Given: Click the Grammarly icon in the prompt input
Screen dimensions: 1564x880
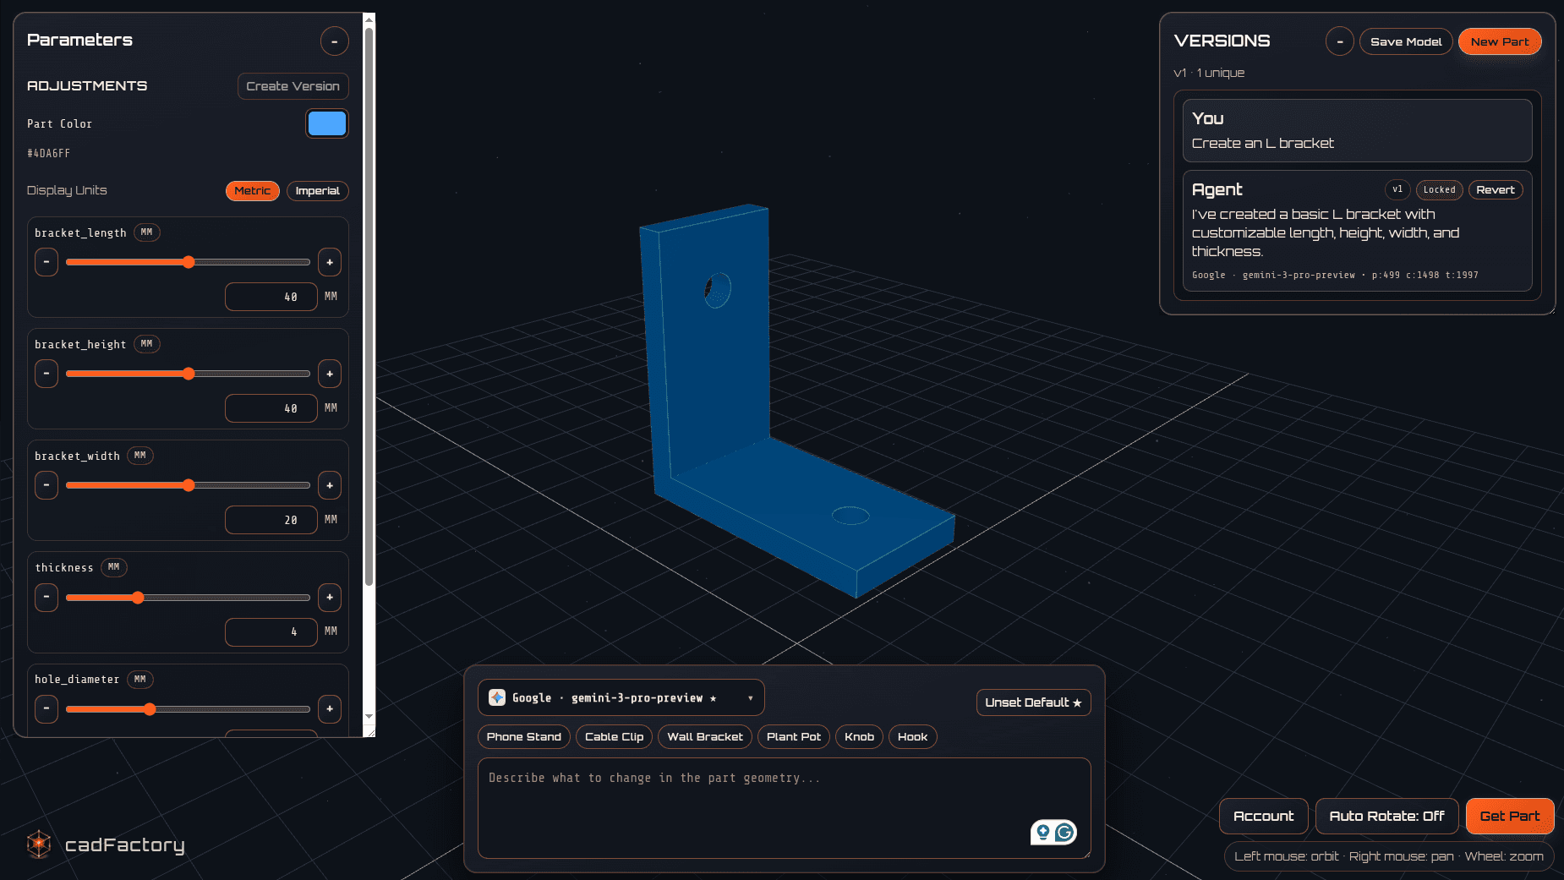Looking at the screenshot, I should pos(1066,833).
